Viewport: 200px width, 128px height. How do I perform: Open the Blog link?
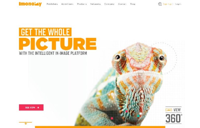point(133,4)
